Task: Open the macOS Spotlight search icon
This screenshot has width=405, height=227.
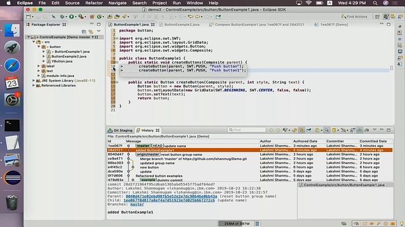Action: [x=375, y=3]
